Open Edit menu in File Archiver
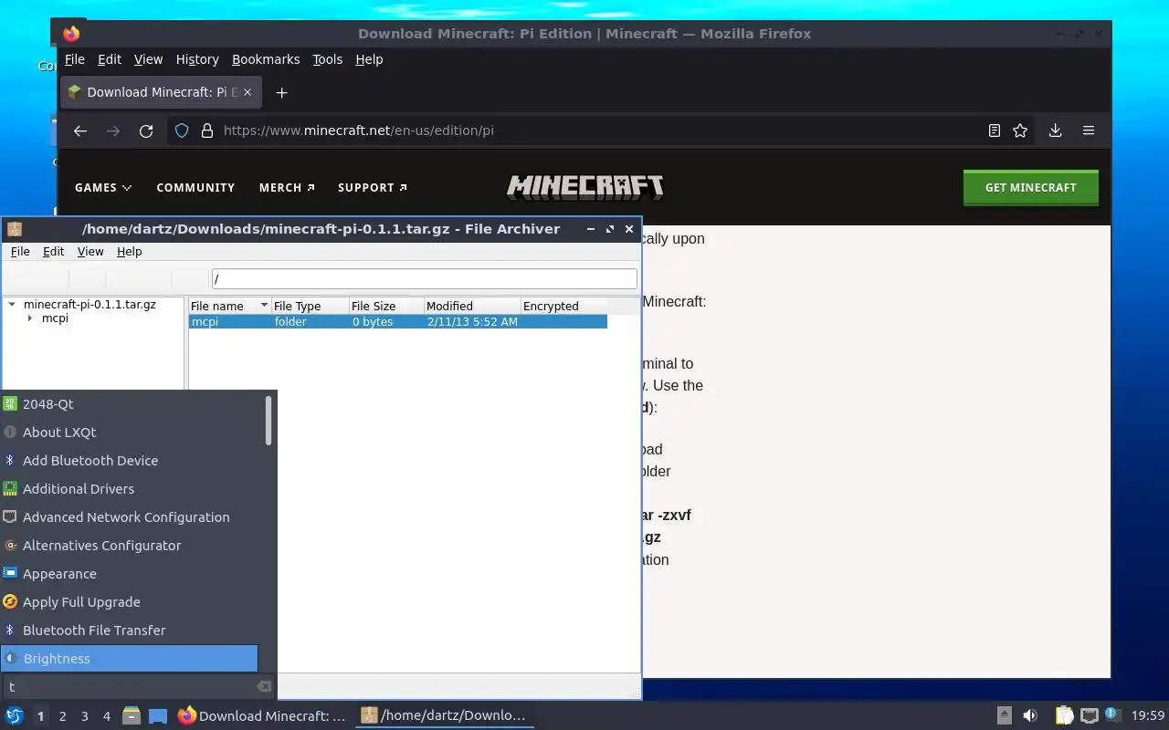1169x730 pixels. [54, 251]
